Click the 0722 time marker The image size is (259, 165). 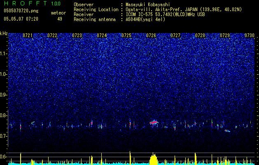pyautogui.click(x=52, y=35)
